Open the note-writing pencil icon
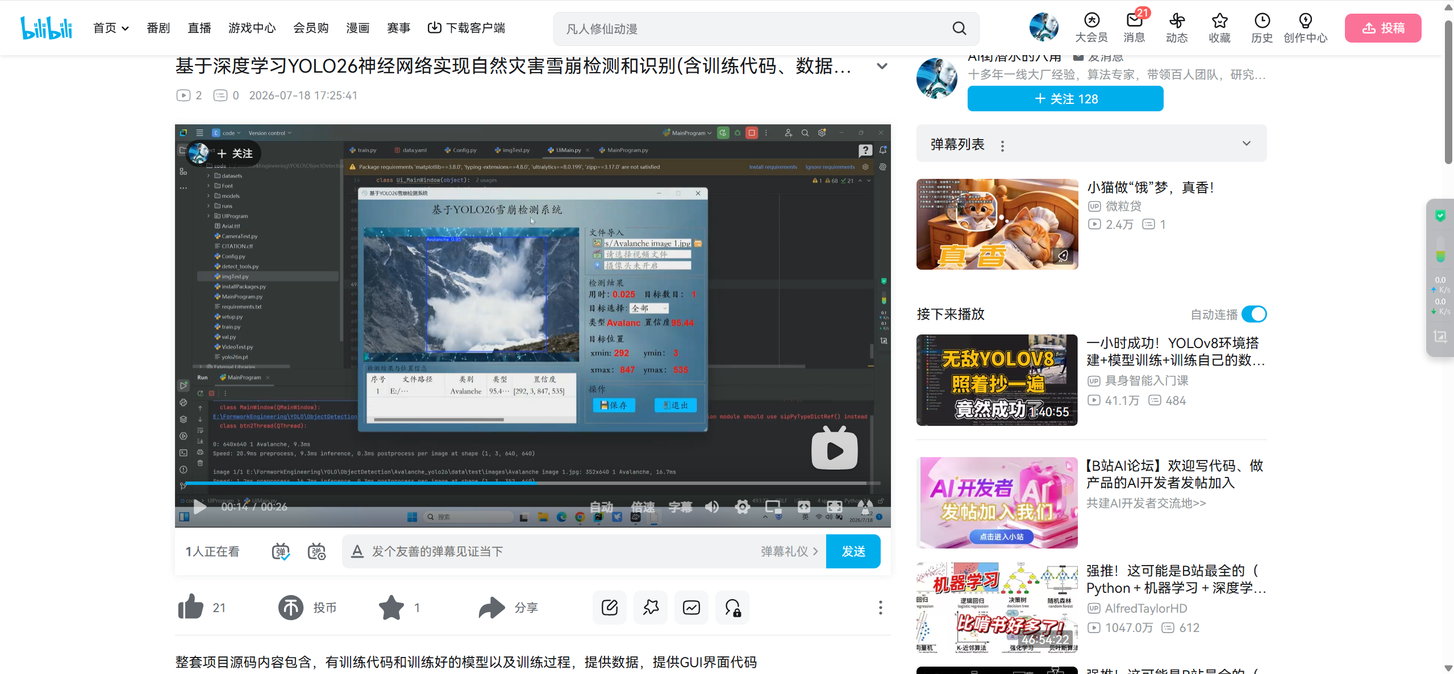The height and width of the screenshot is (674, 1454). point(610,607)
